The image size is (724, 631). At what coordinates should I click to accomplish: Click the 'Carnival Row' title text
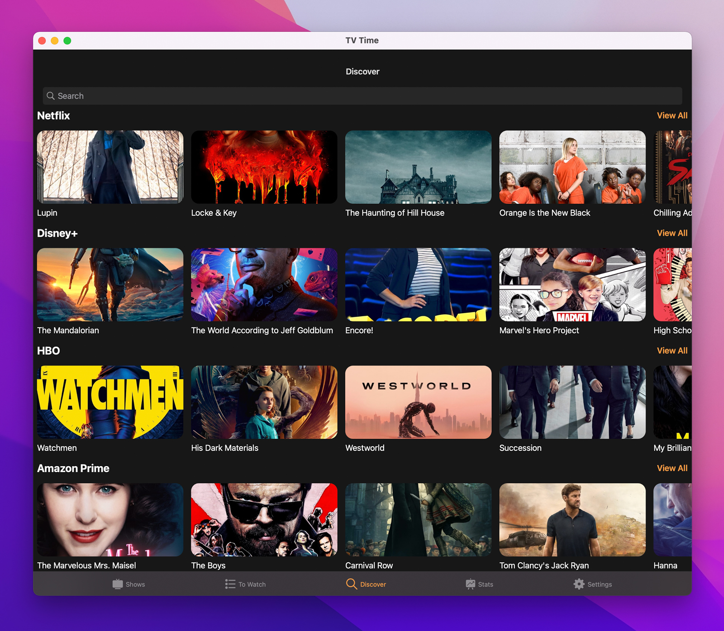[x=369, y=565]
